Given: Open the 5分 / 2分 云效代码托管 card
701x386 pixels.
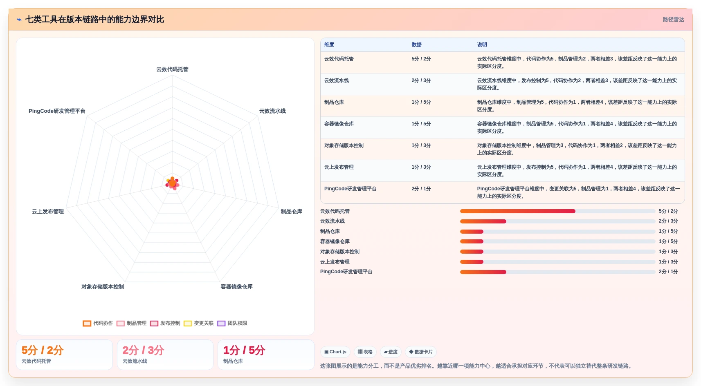Looking at the screenshot, I should click(64, 355).
